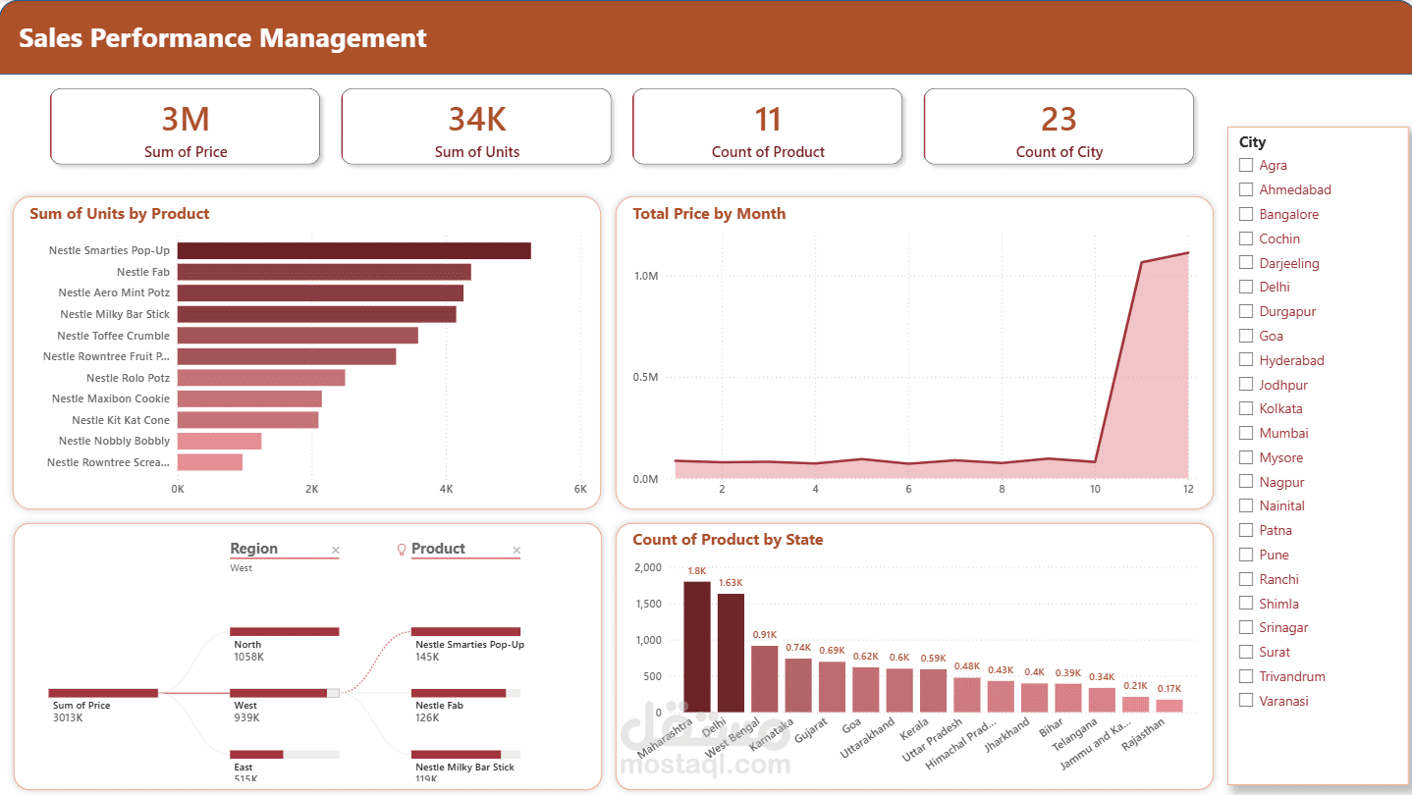This screenshot has height=795, width=1412.
Task: Enable the Ranchi checkbox
Action: 1246,579
